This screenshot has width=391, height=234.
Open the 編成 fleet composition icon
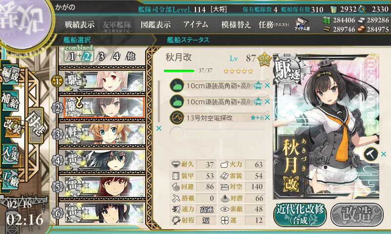pos(10,75)
